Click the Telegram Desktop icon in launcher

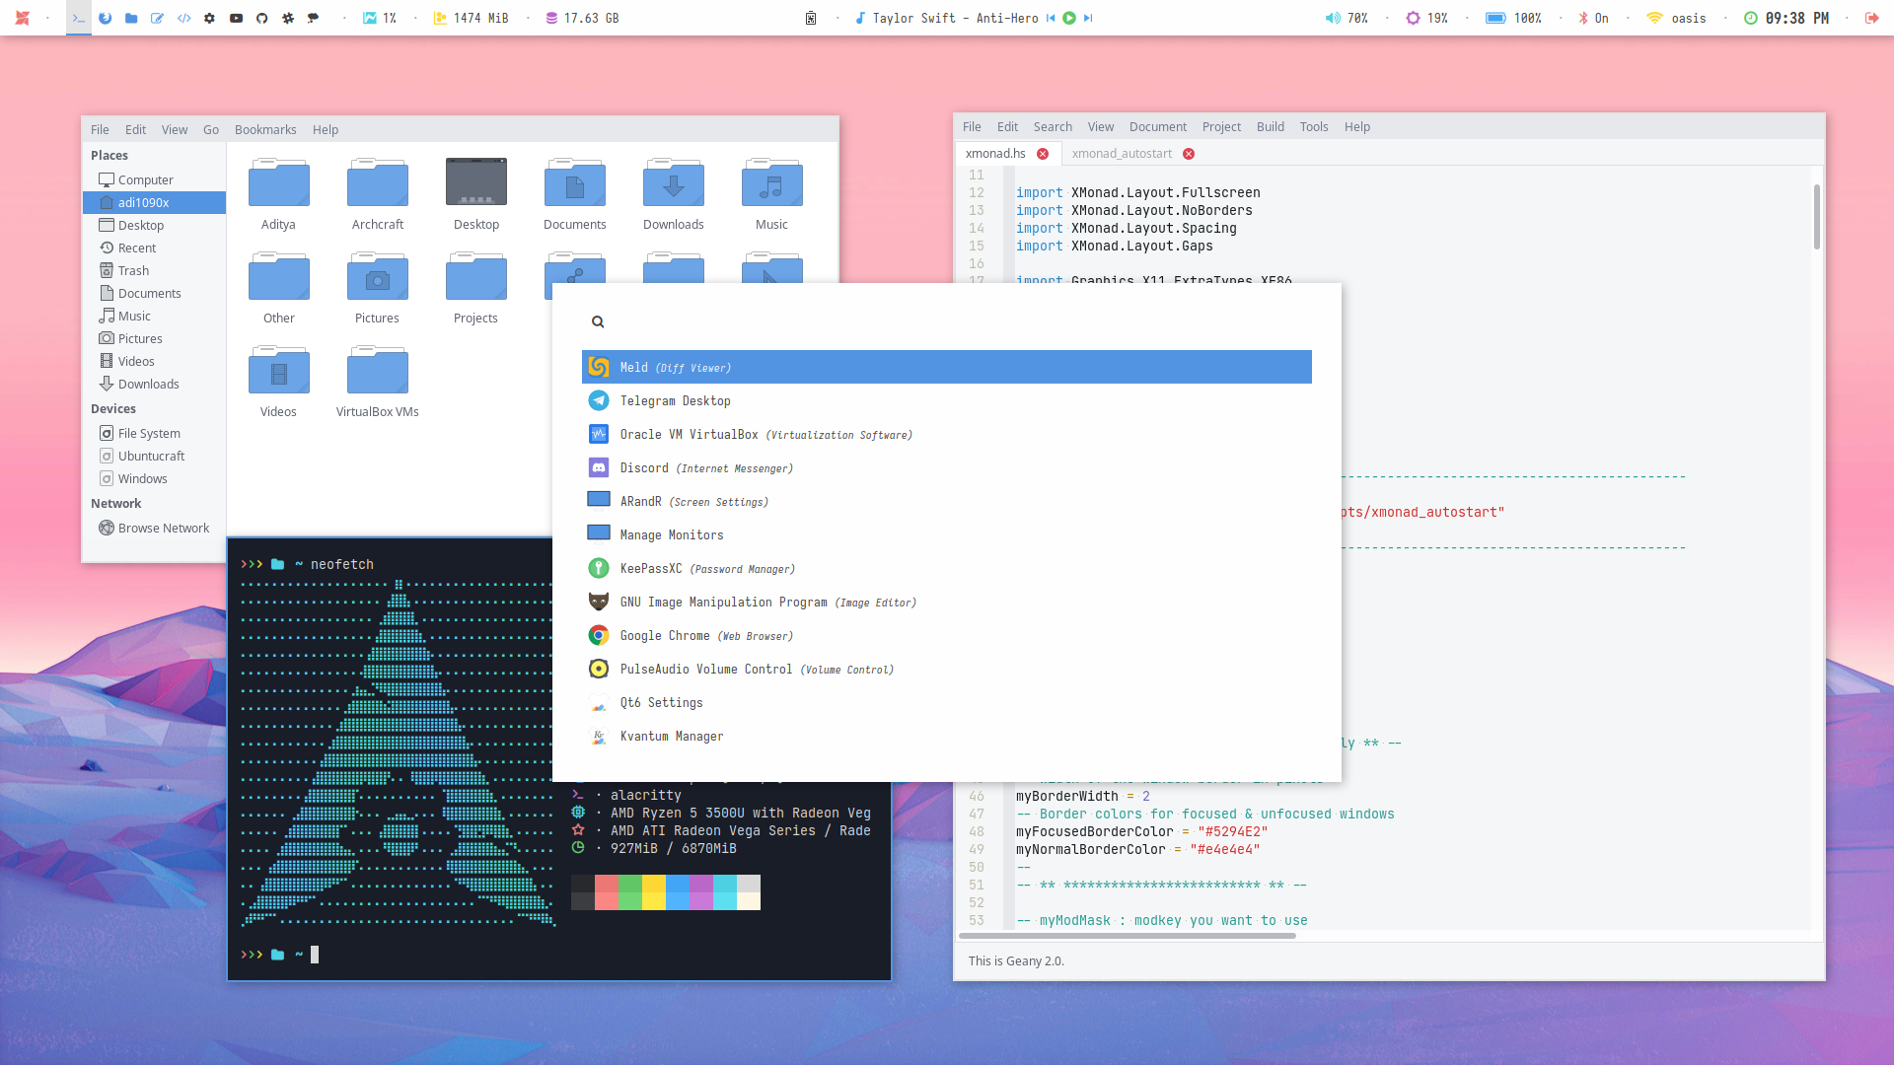click(599, 401)
